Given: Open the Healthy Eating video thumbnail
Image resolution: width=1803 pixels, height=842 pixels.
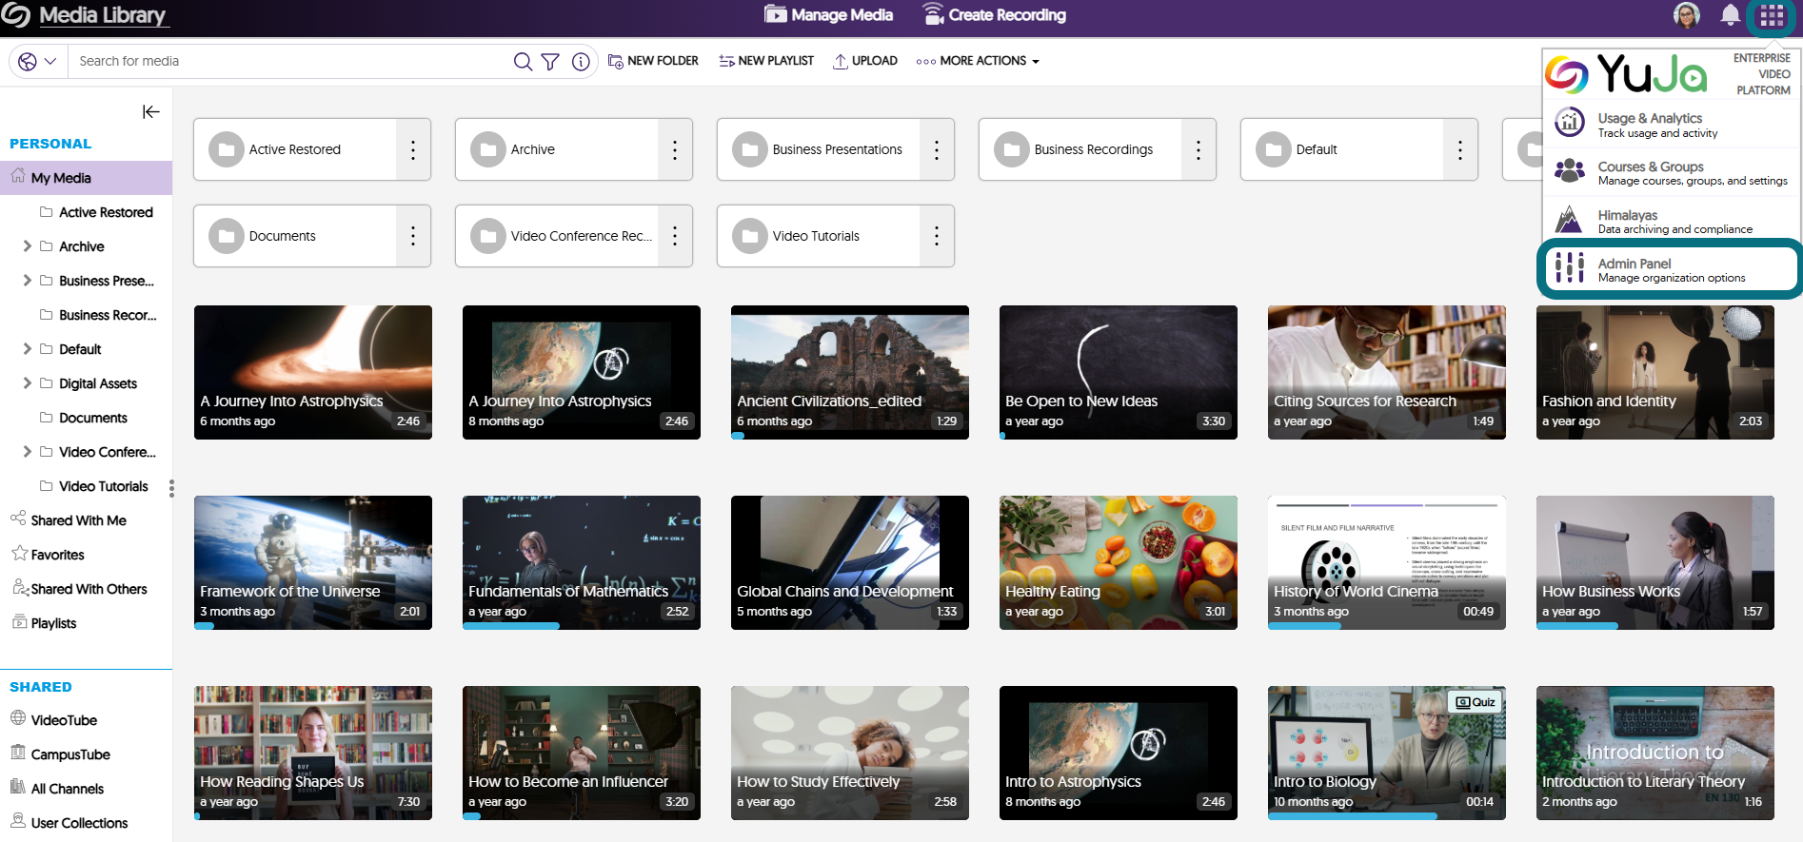Looking at the screenshot, I should point(1119,562).
